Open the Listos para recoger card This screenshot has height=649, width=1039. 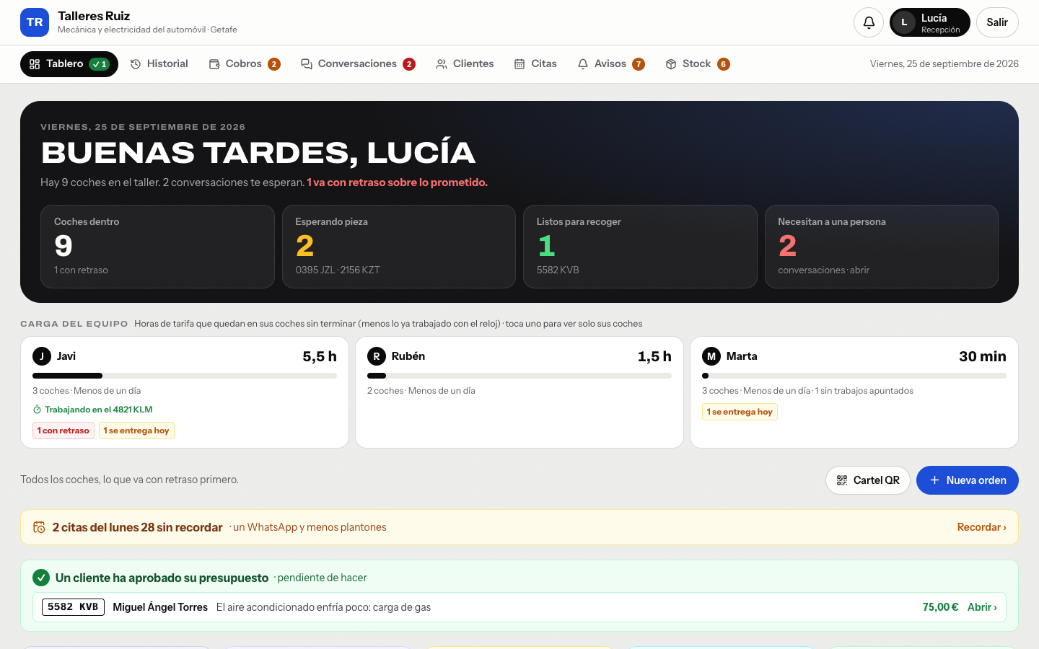point(640,247)
